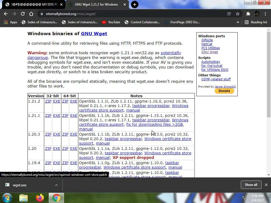
Task: Close the downloads bar
Action: tap(266, 185)
